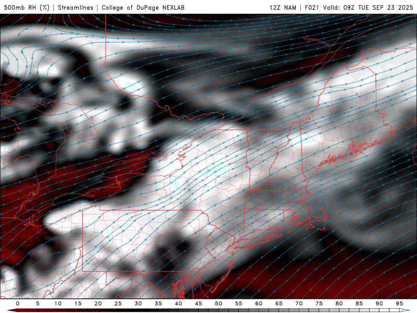The image size is (417, 313).
Task: Click the "500mb RH (%)" title text
Action: point(27,7)
